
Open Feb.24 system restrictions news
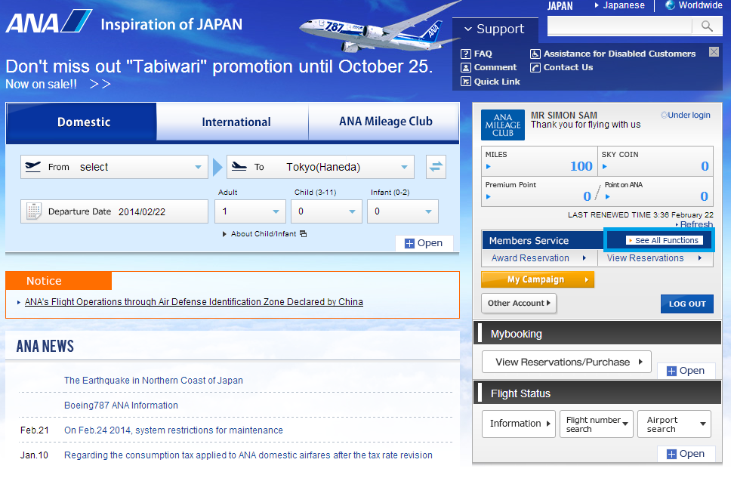(x=174, y=430)
